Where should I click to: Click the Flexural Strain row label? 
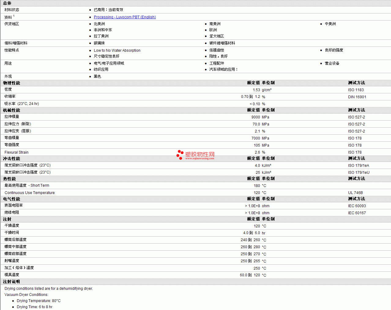(17, 152)
